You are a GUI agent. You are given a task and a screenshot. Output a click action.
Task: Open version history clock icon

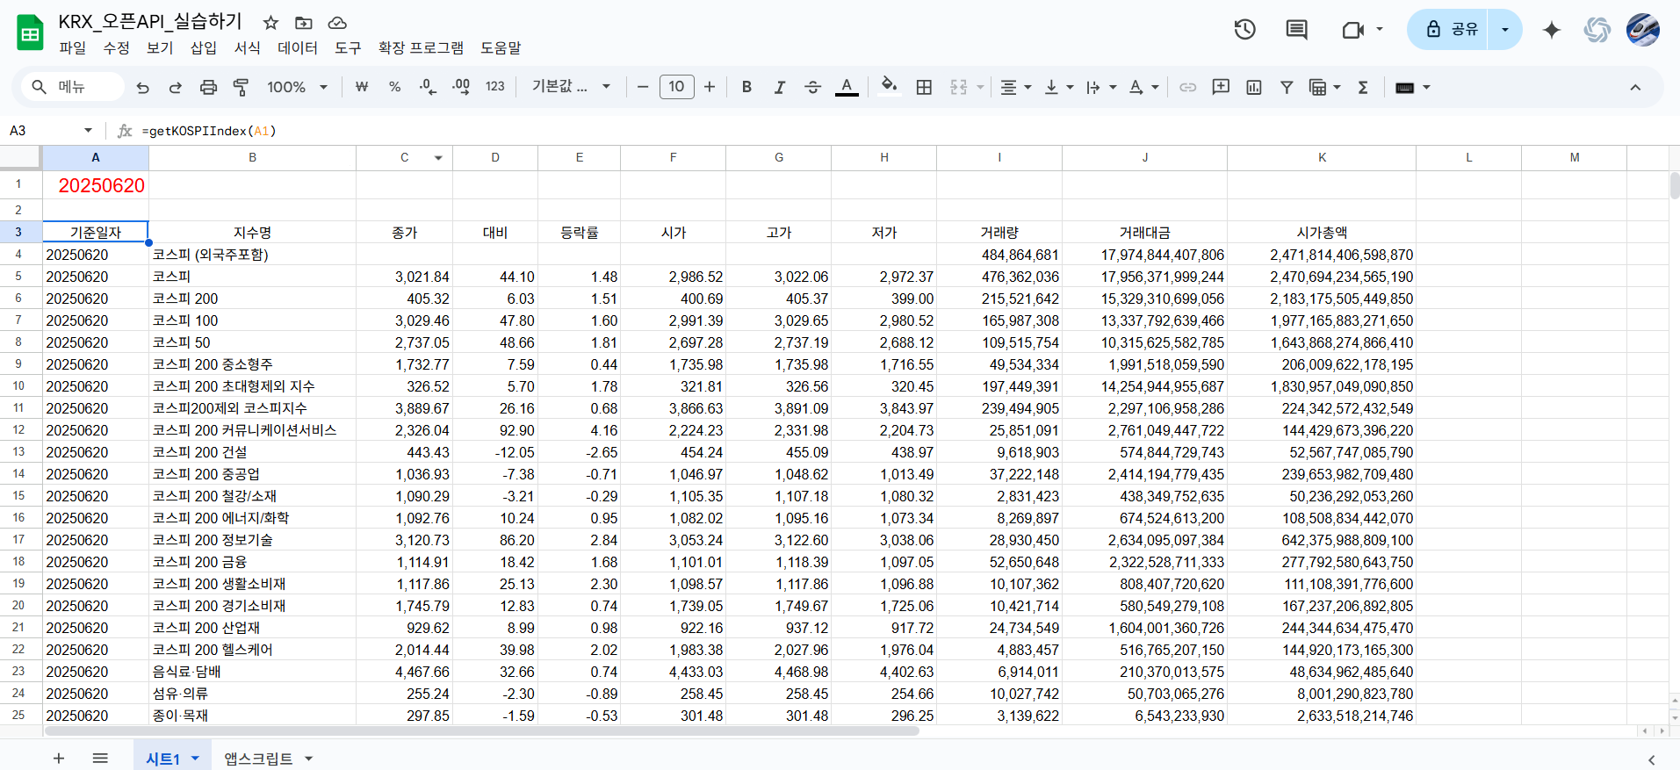[x=1244, y=29]
